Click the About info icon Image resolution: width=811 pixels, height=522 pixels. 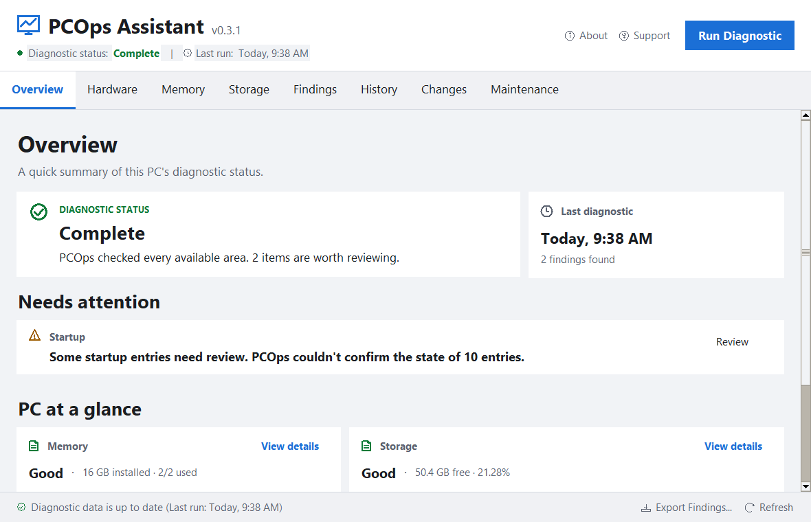570,36
